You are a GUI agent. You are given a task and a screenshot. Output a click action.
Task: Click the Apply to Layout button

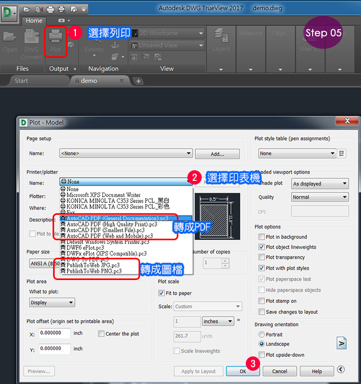(x=198, y=371)
